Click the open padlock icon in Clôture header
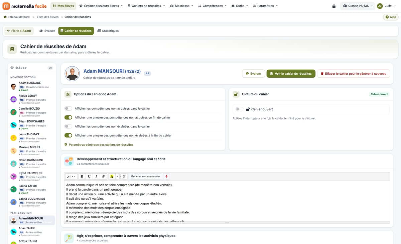 [x=236, y=94]
